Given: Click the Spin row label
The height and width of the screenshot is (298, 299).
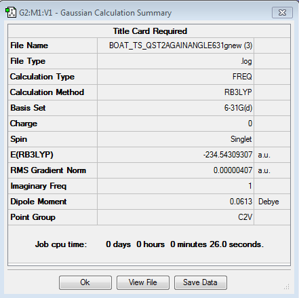Looking at the screenshot, I should [x=19, y=139].
